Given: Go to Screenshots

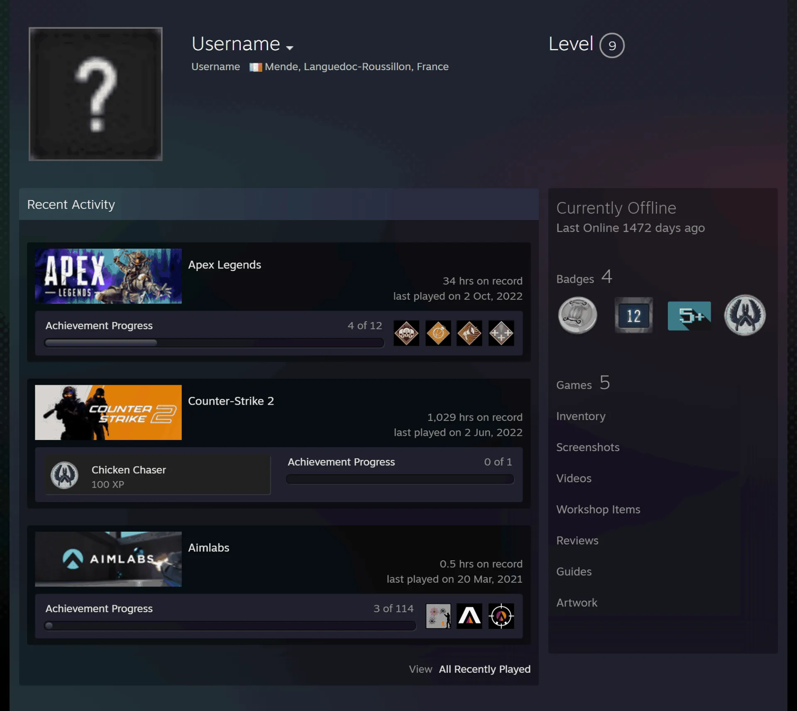Looking at the screenshot, I should click(588, 447).
